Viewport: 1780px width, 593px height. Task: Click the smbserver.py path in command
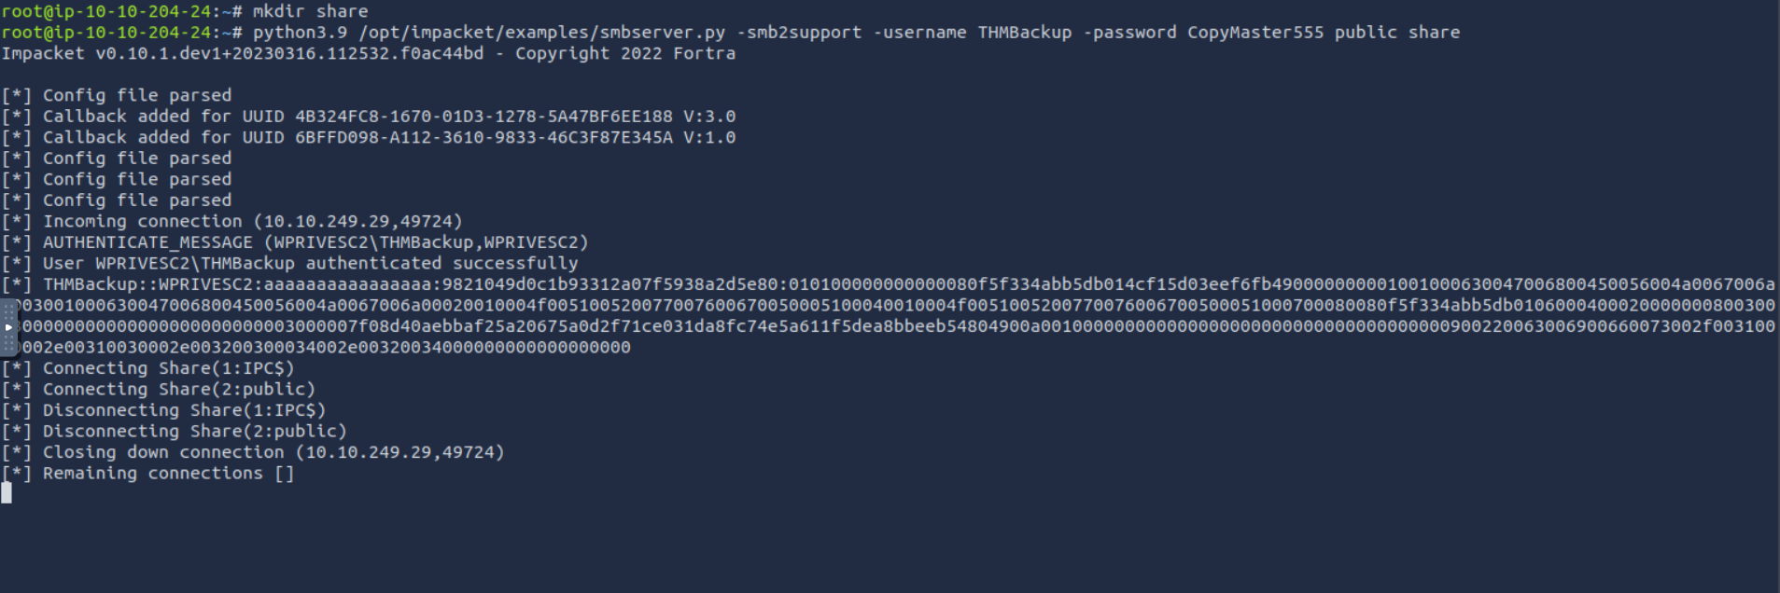542,33
